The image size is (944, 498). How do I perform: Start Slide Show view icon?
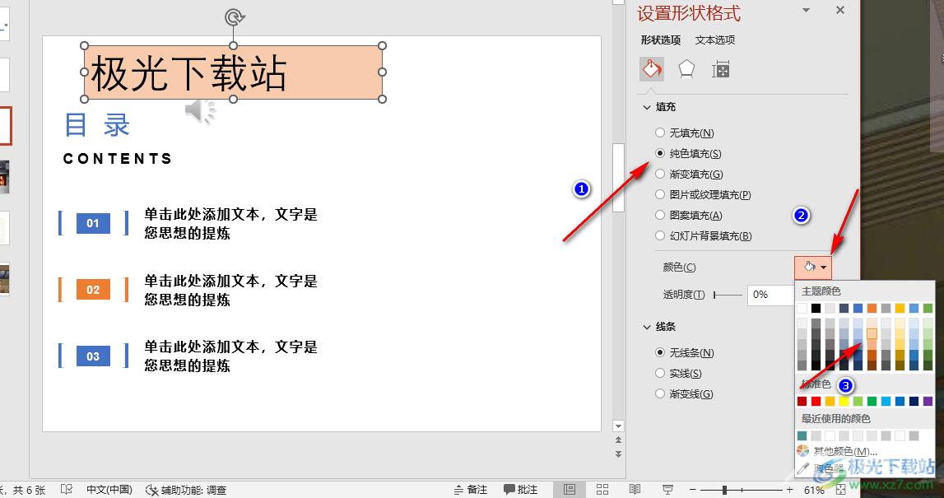point(667,490)
